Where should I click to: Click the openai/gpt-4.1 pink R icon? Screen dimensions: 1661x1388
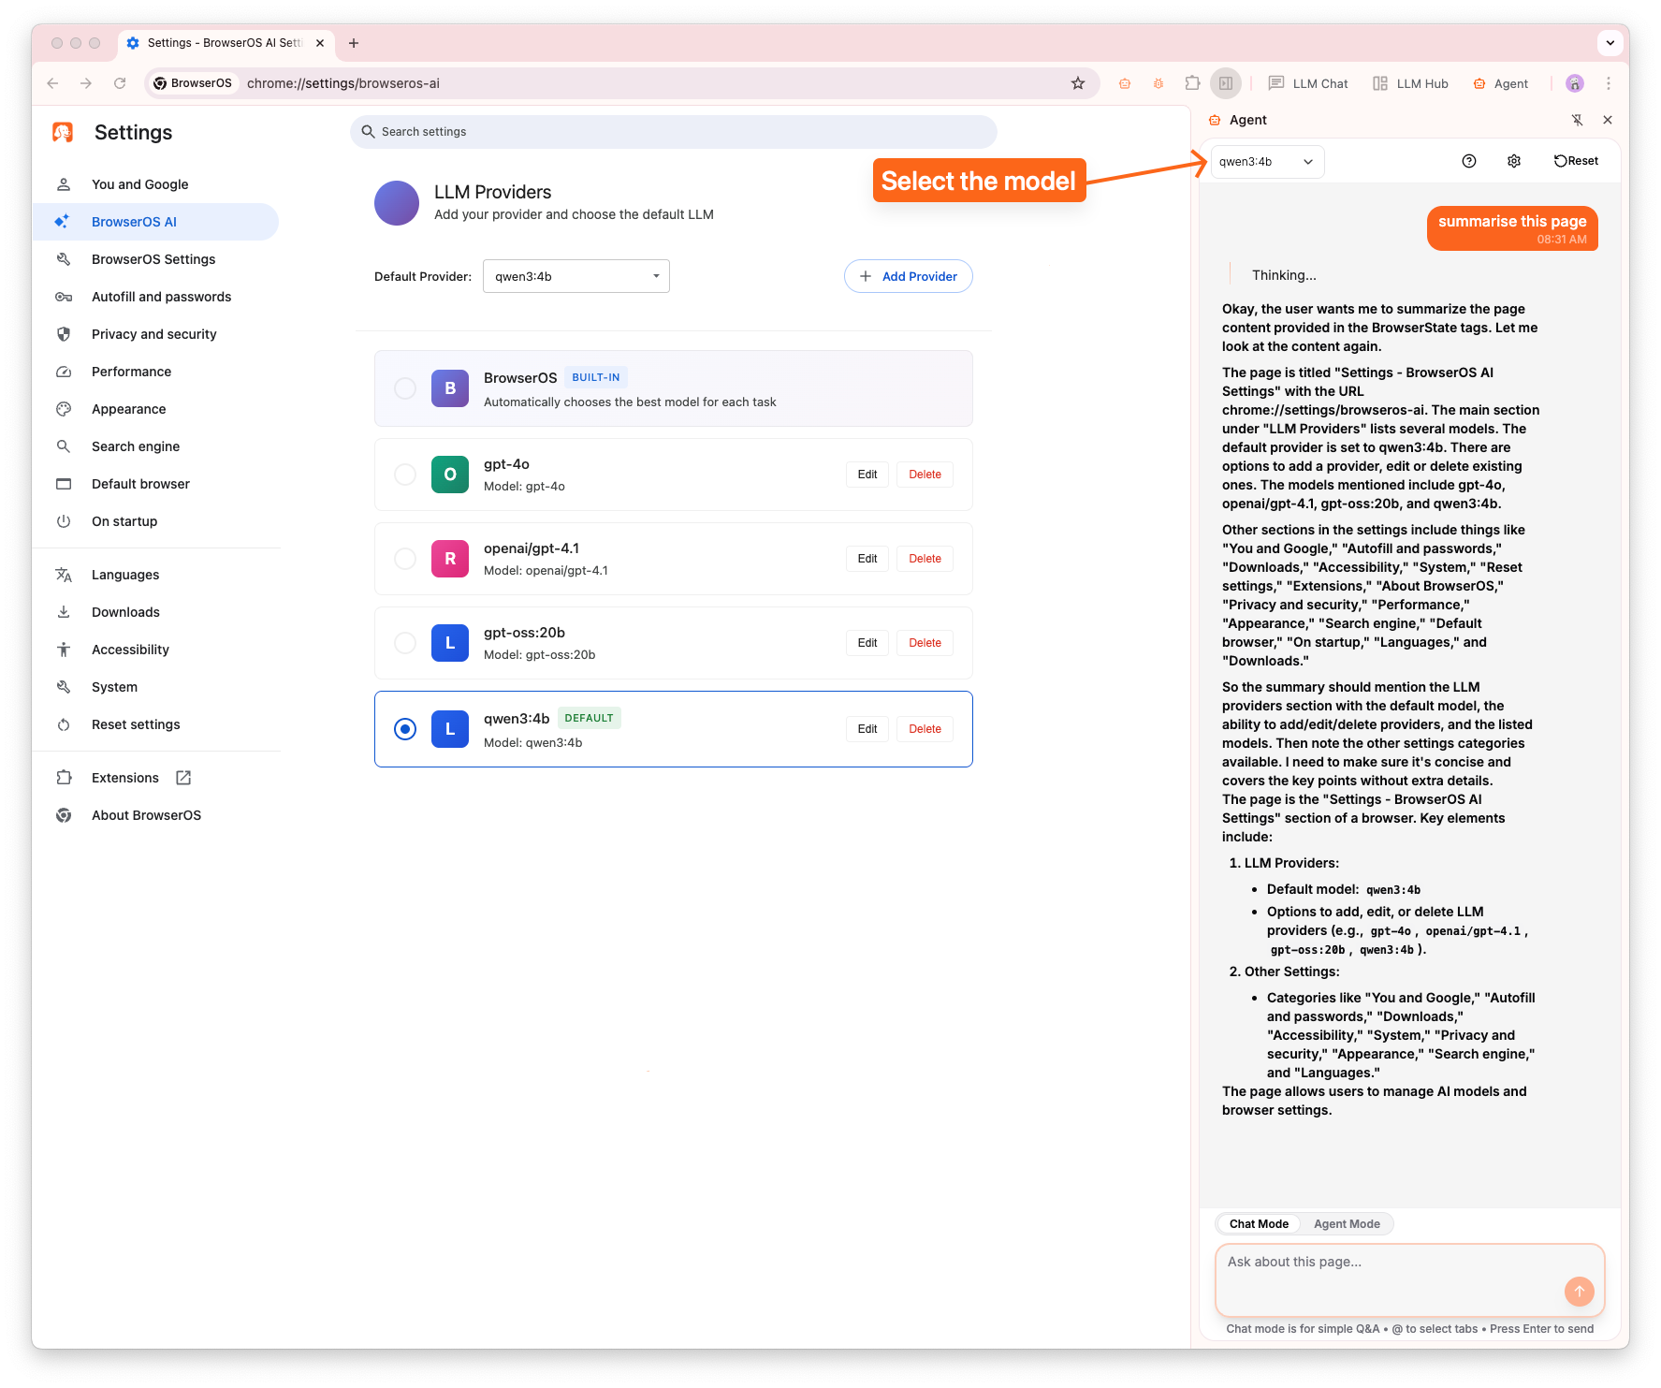point(450,559)
